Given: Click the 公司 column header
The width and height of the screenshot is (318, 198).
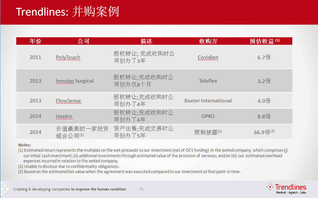Looking at the screenshot, I should click(84, 41).
